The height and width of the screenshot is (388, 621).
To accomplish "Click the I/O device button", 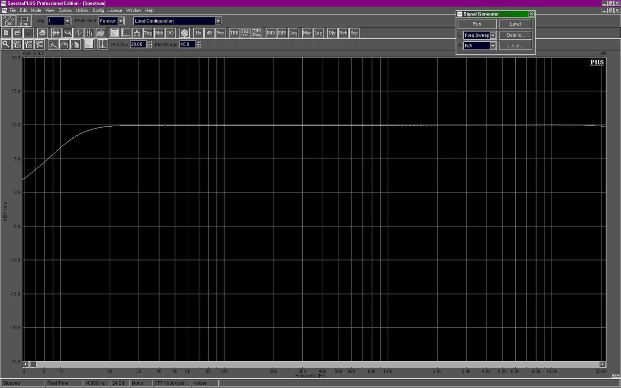I will pos(170,33).
